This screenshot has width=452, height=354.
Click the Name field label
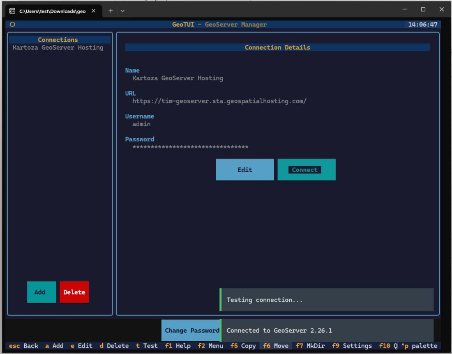[x=132, y=71]
